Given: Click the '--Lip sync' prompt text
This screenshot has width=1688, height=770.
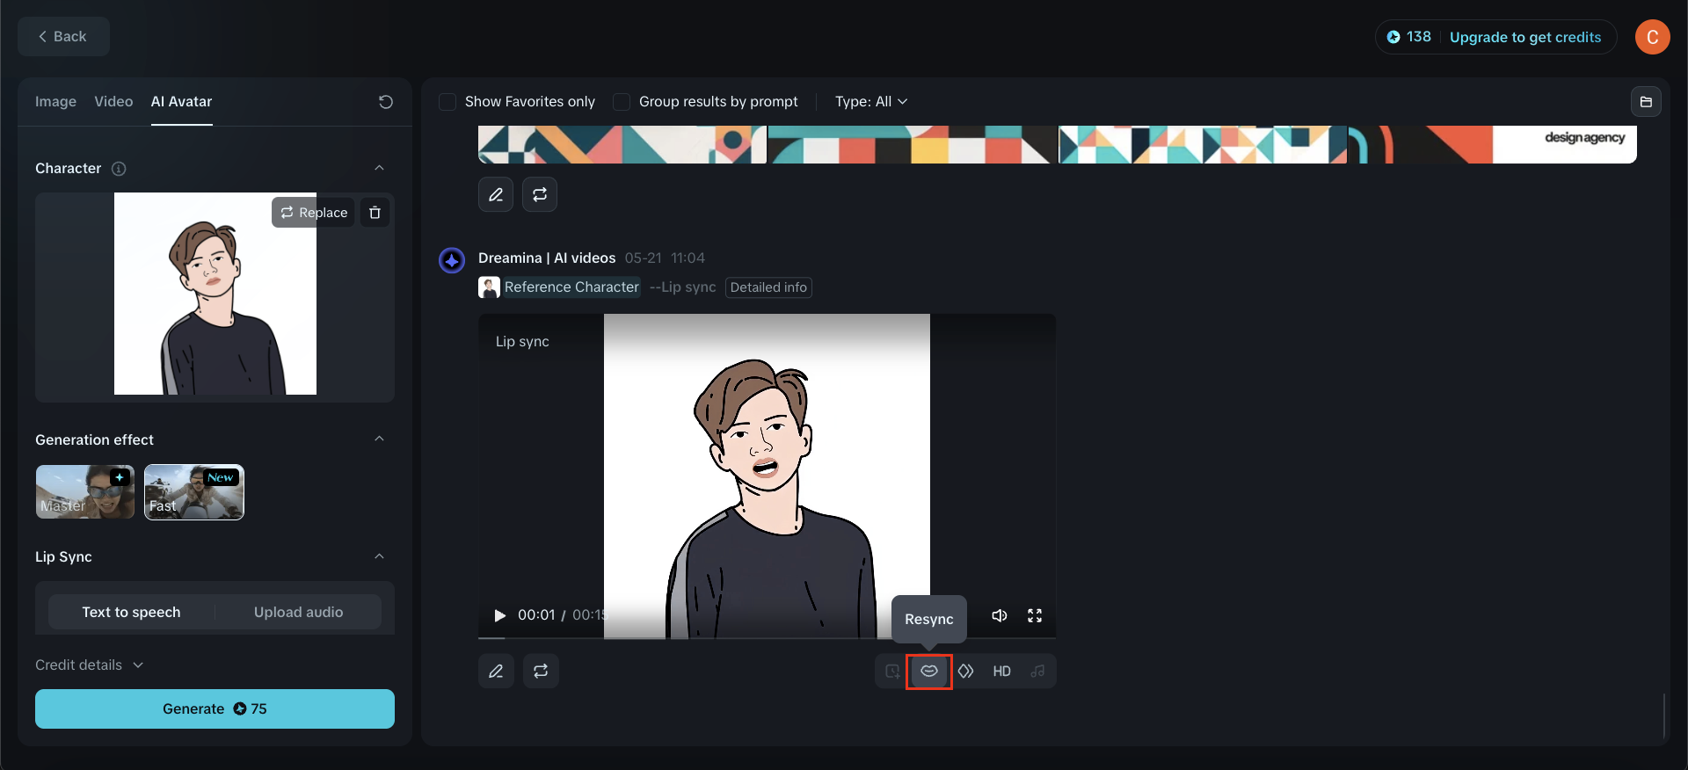Looking at the screenshot, I should point(682,287).
